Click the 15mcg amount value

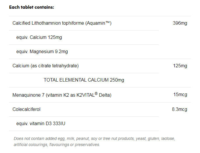(x=180, y=95)
